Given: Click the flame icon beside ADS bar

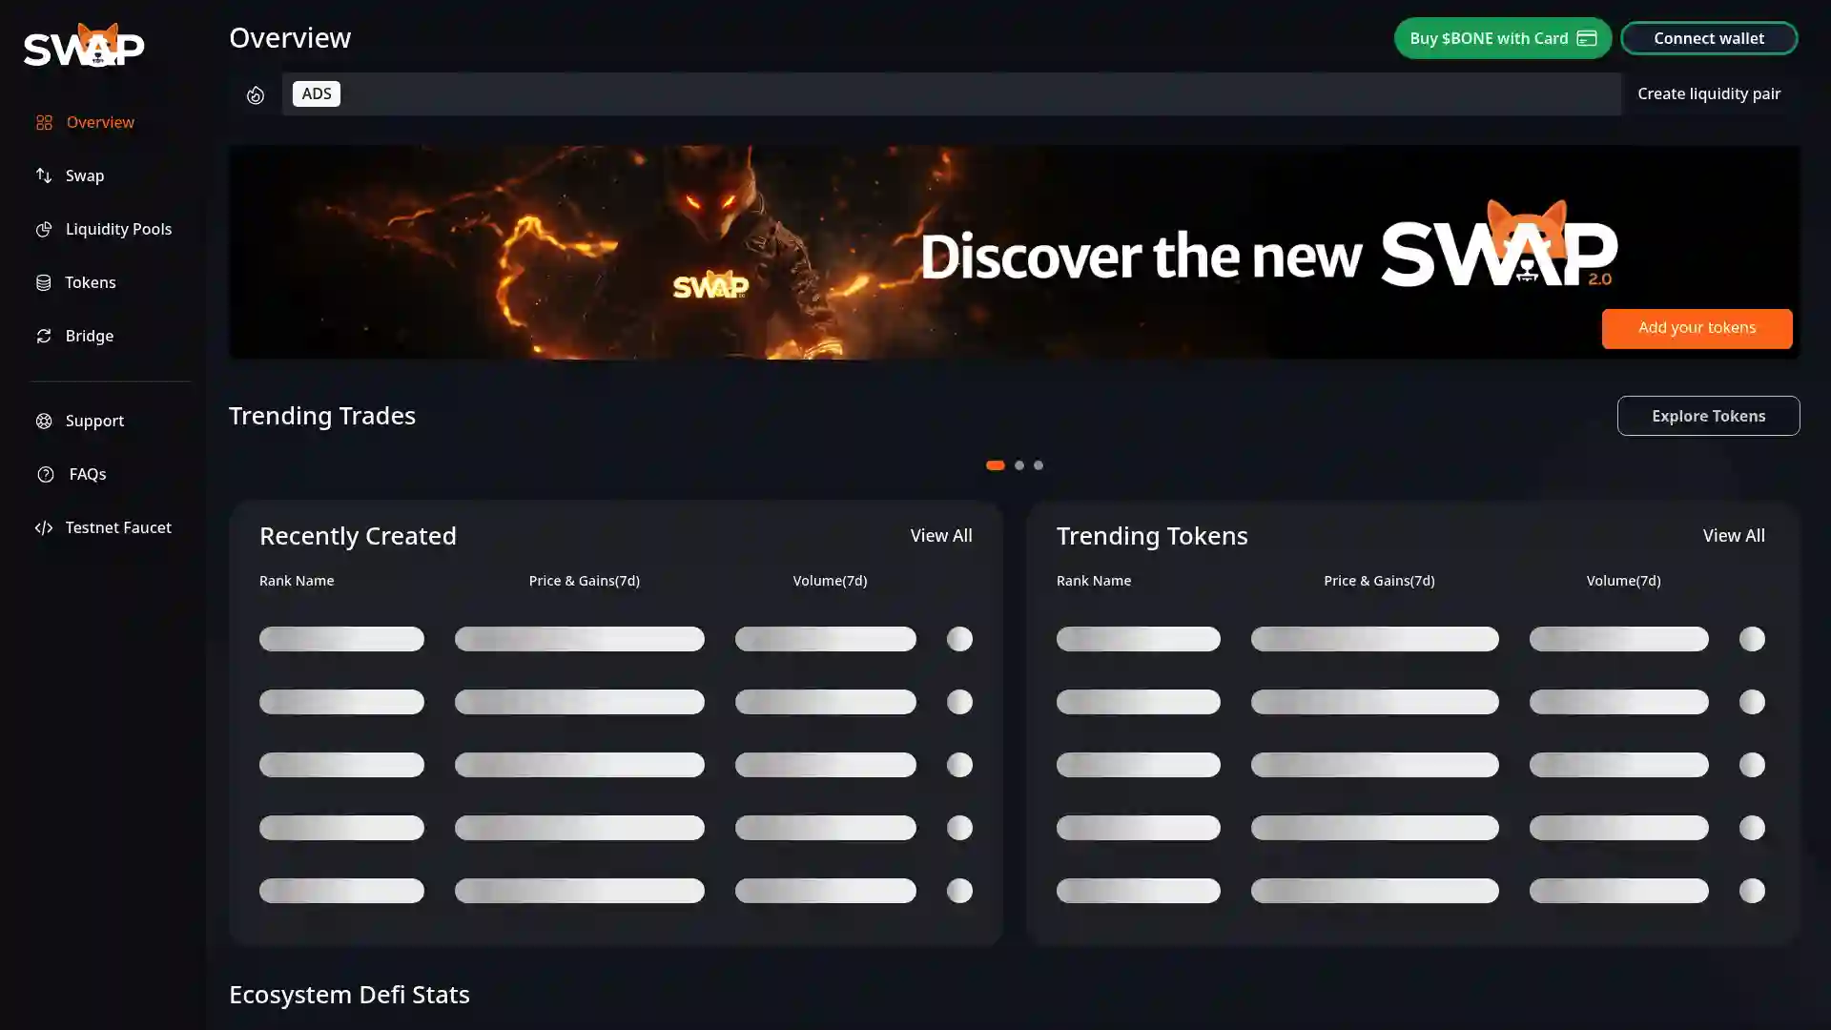Looking at the screenshot, I should [x=255, y=94].
